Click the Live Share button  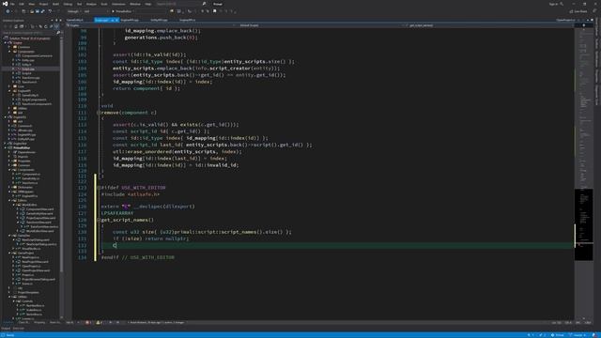[x=578, y=11]
